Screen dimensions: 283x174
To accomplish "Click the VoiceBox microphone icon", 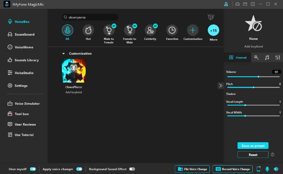I will click(x=10, y=22).
